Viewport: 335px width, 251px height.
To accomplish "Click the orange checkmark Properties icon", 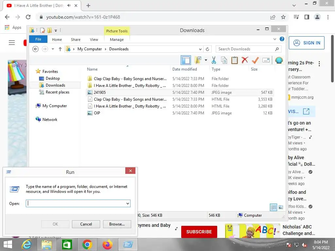I will click(255, 60).
